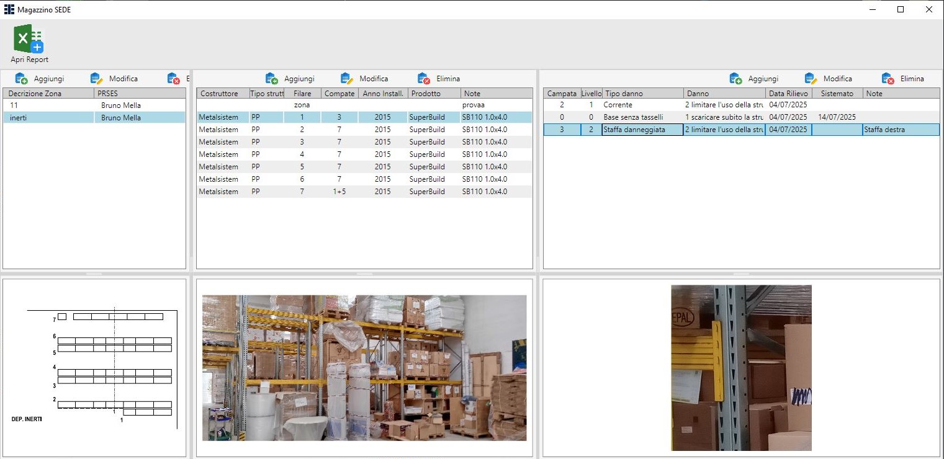Click Modifica icon in the zone panel
944x459 pixels.
click(x=96, y=79)
